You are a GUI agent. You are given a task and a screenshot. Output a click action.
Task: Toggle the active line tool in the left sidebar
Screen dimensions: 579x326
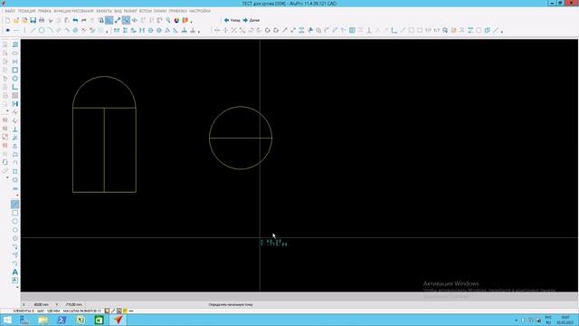tap(14, 204)
